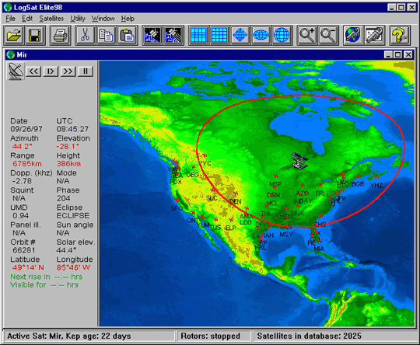
Task: Click the latitude value 49°14' N
Action: coord(28,267)
